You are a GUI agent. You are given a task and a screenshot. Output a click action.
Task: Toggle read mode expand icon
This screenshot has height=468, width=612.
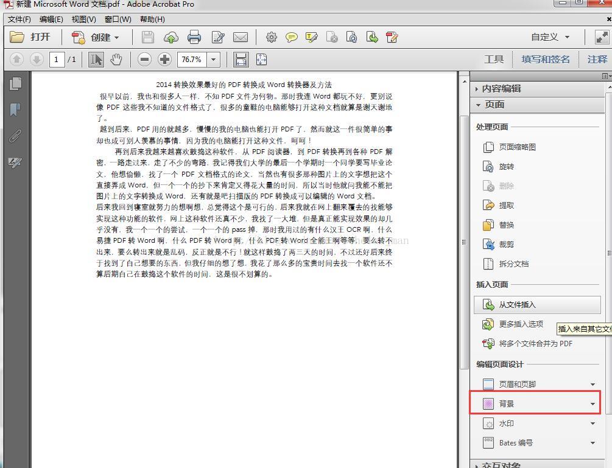click(x=602, y=38)
